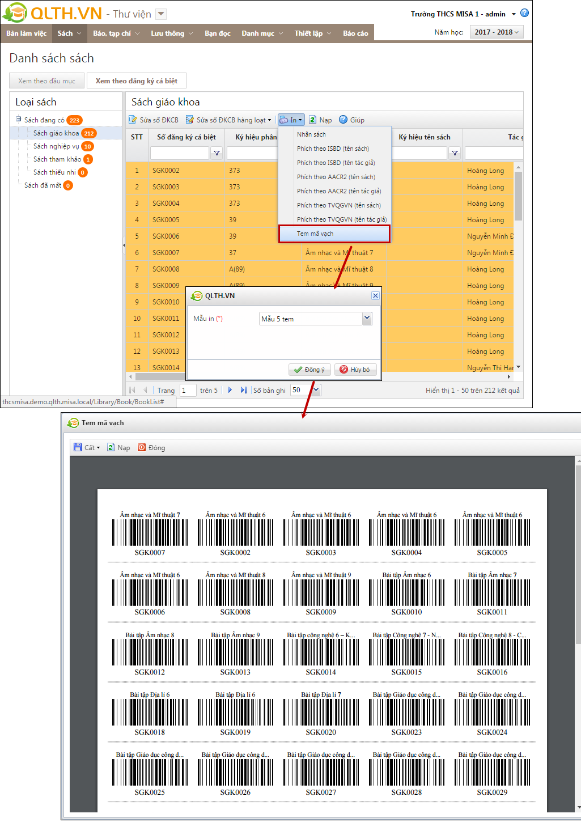
Task: Click the Số đăng ký cá biệt filter field
Action: [x=180, y=153]
